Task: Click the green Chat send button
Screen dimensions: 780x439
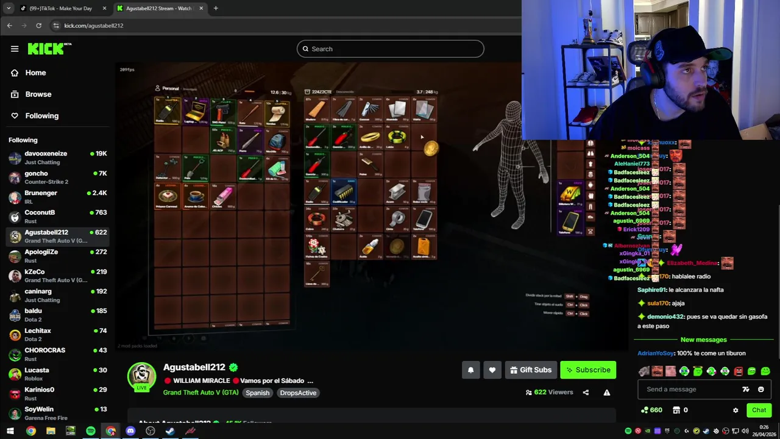Action: point(759,410)
